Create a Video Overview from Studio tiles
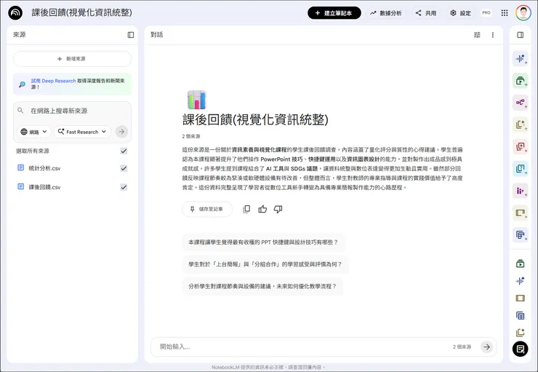The image size is (538, 372). pos(520,81)
